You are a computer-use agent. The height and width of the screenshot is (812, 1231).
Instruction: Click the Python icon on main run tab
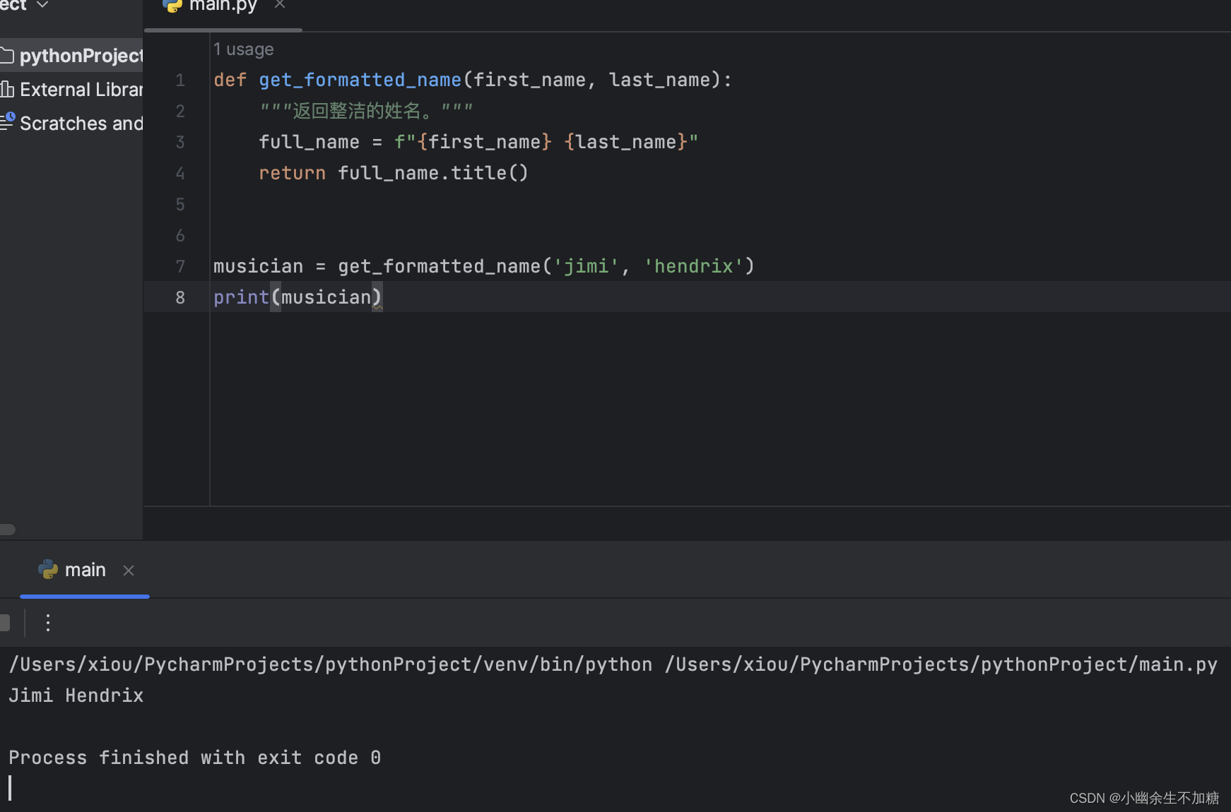click(48, 569)
